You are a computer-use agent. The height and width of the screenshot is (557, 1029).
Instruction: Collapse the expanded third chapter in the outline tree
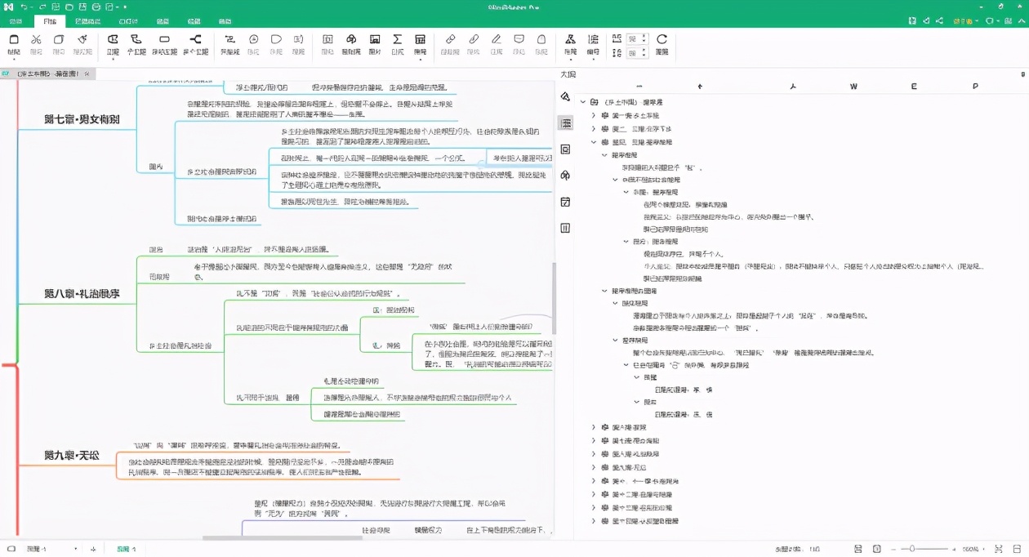[593, 141]
